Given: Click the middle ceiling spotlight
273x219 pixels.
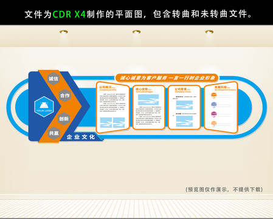Looking at the screenshot, I should 136,32.
